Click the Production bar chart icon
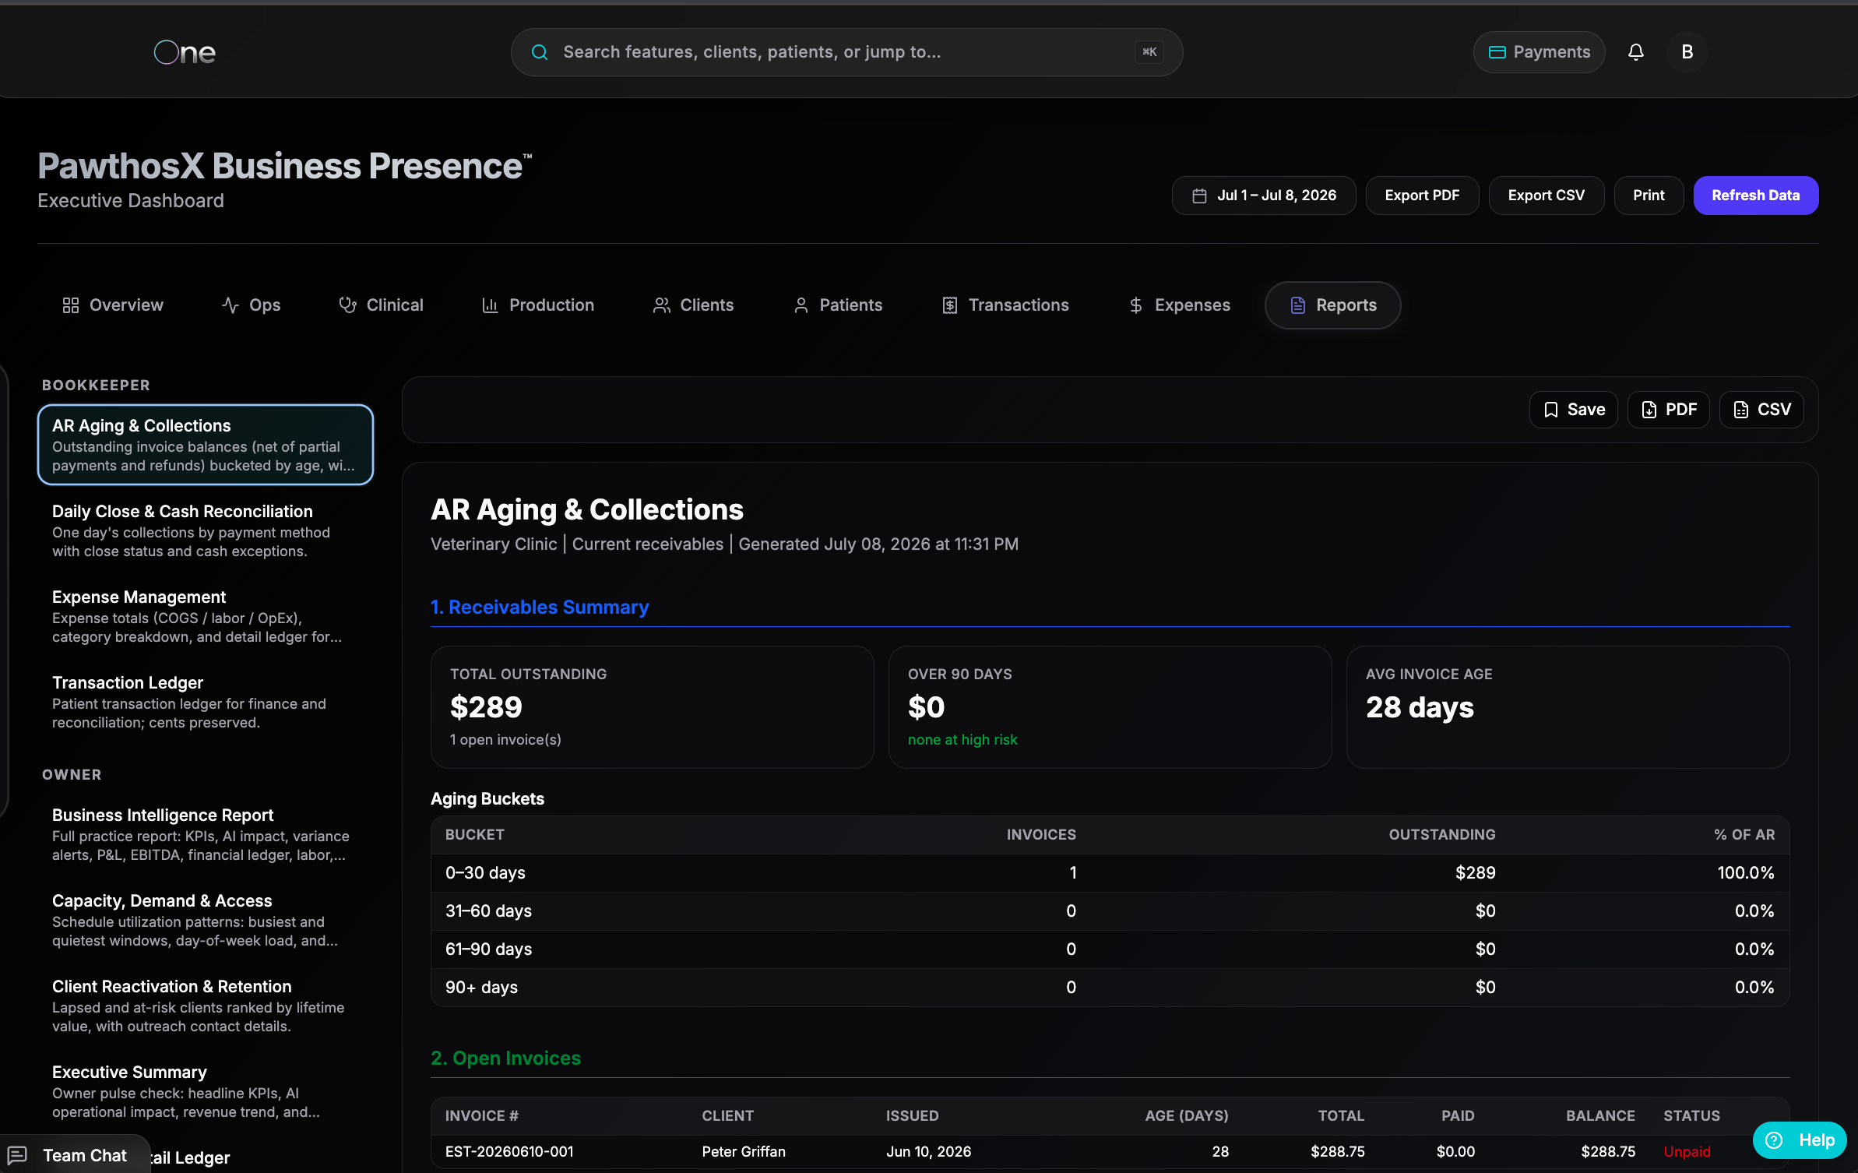This screenshot has width=1858, height=1173. (x=490, y=305)
